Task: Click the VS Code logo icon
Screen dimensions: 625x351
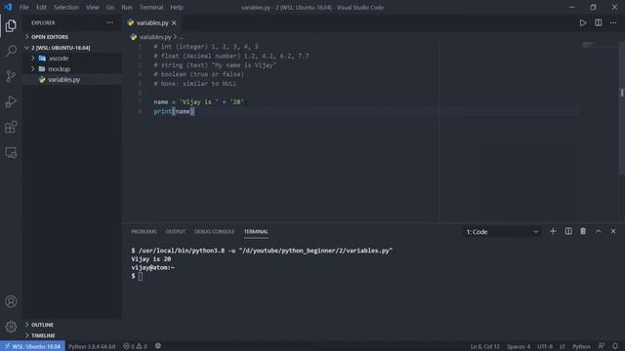Action: pos(8,7)
